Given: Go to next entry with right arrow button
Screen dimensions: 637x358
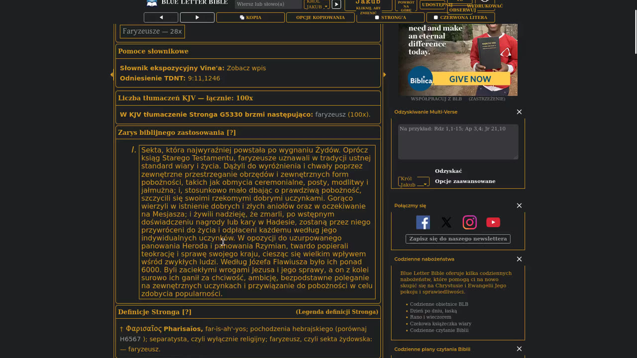Looking at the screenshot, I should click(197, 17).
